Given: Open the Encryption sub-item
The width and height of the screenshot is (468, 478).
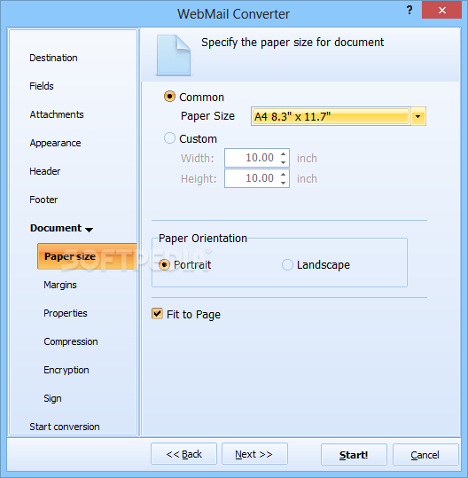Looking at the screenshot, I should (x=66, y=370).
